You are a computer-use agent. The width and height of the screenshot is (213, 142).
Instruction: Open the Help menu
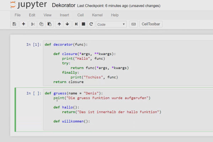tap(115, 15)
